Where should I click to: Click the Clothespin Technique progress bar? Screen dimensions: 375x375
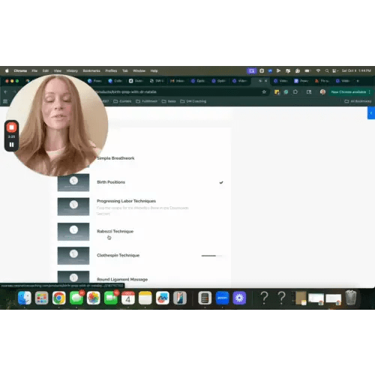(211, 256)
